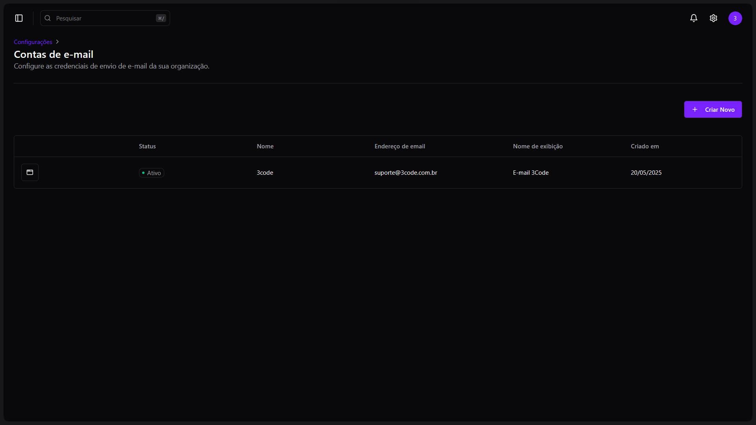Open the 3code row details icon

click(x=30, y=172)
